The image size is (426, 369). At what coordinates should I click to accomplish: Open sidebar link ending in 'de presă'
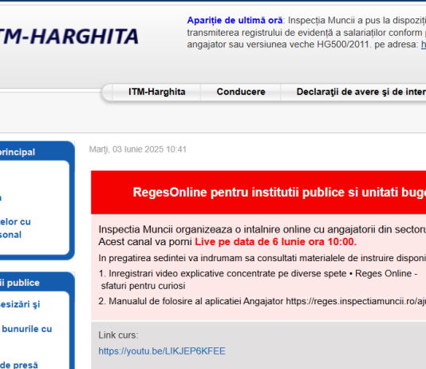[x=18, y=365]
